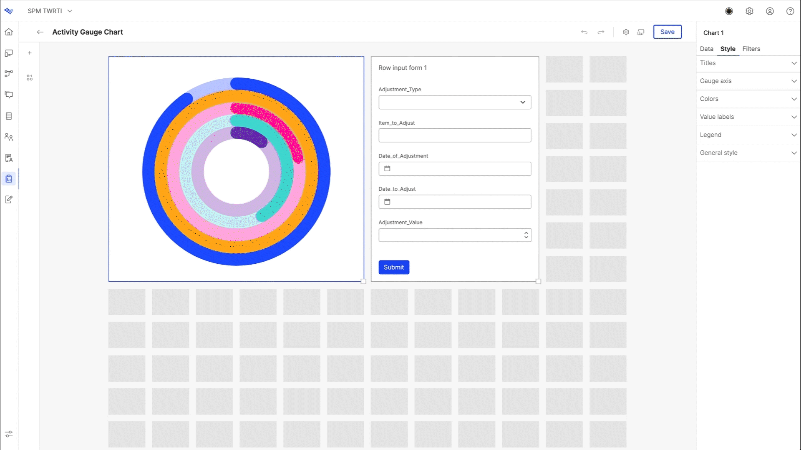Open the comments panel icon
The height and width of the screenshot is (450, 801).
coord(9,95)
